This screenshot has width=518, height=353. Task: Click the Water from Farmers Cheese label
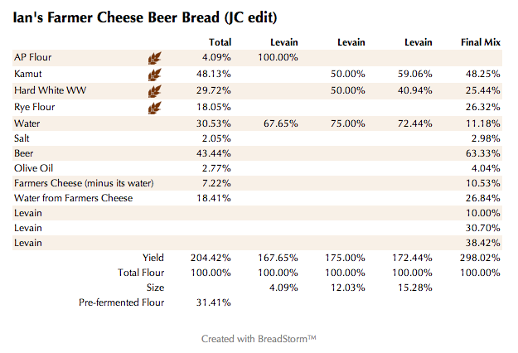click(73, 198)
